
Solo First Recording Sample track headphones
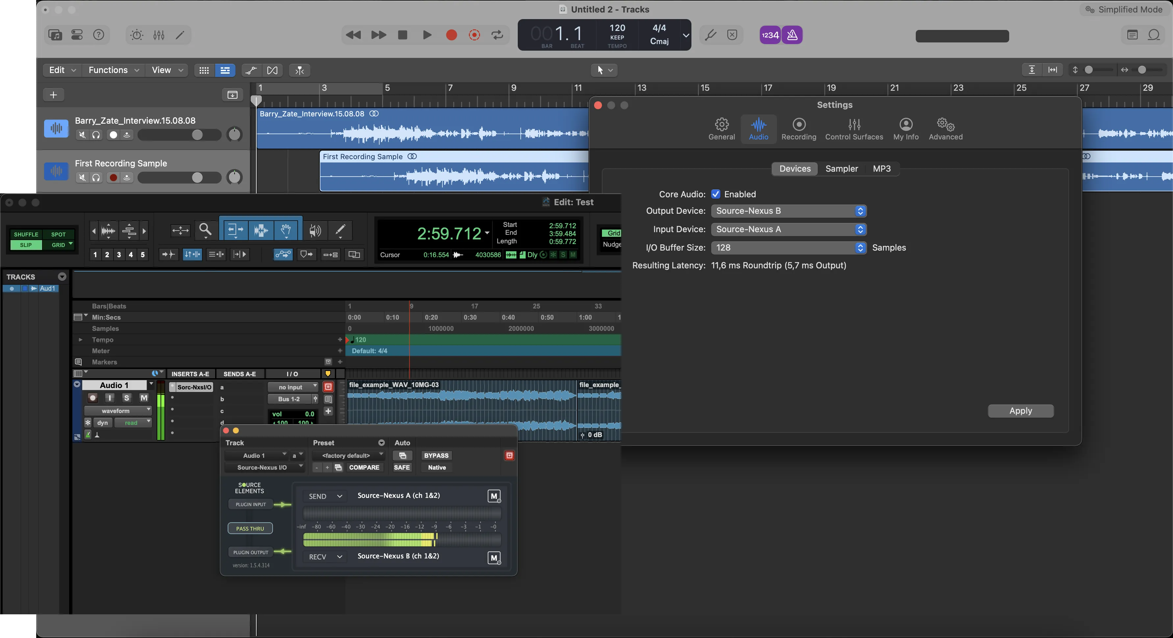(x=96, y=178)
